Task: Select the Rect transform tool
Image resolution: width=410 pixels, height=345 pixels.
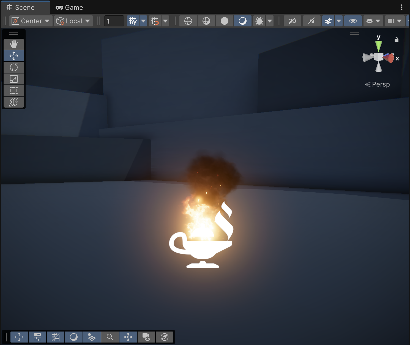Action: (x=13, y=91)
